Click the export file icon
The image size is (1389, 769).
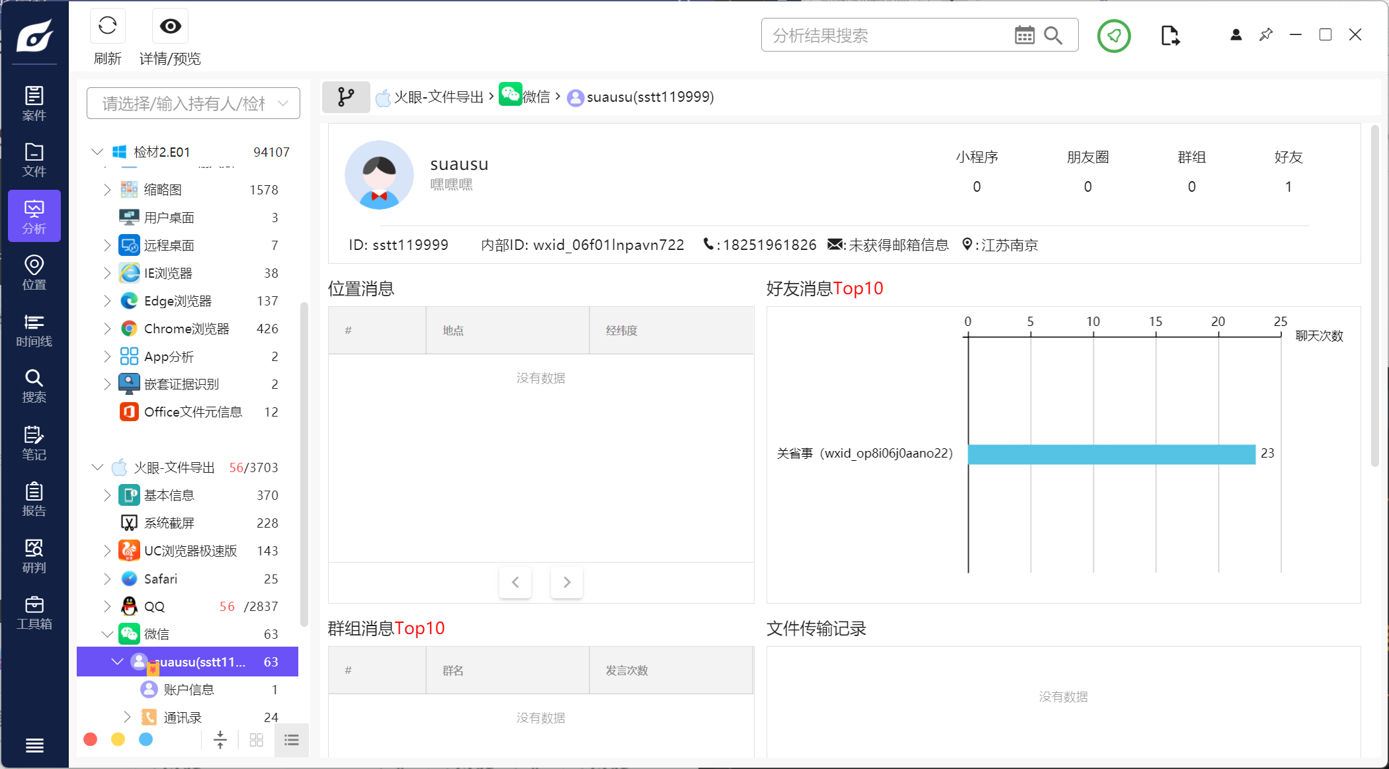tap(1169, 36)
